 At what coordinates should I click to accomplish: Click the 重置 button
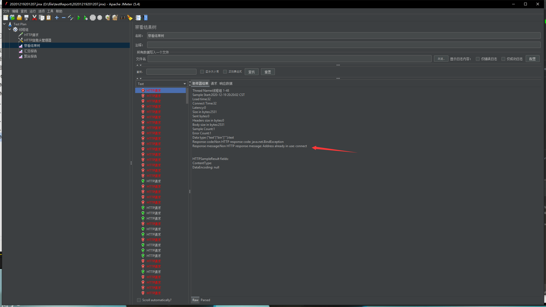[268, 72]
